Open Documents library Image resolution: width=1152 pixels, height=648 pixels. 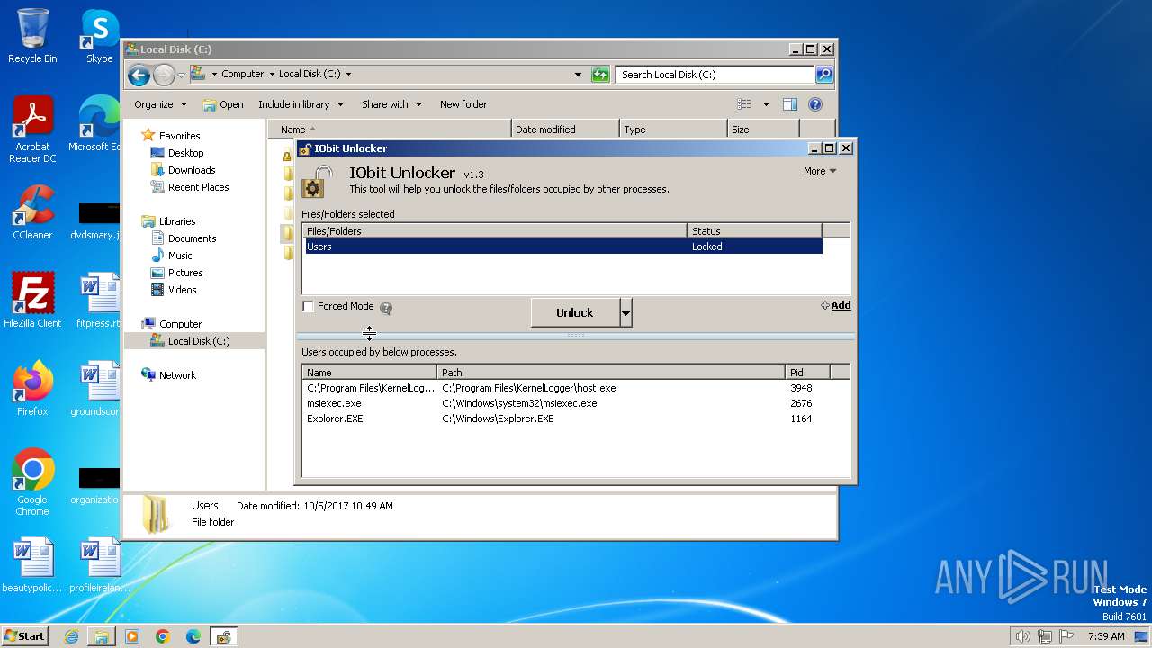click(x=184, y=238)
